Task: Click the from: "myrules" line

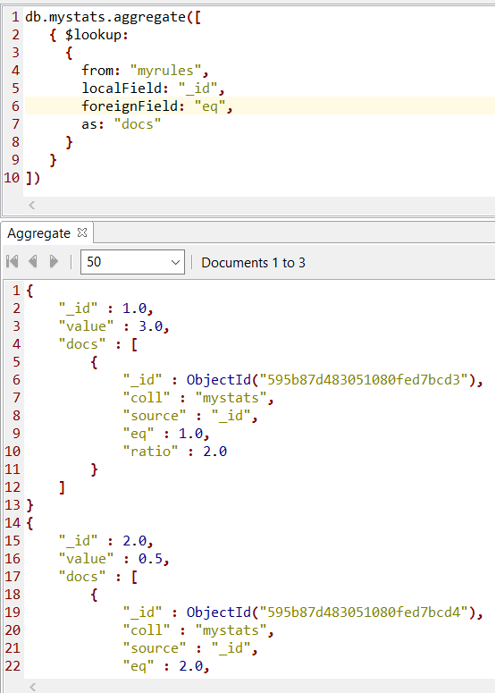Action: pos(145,71)
